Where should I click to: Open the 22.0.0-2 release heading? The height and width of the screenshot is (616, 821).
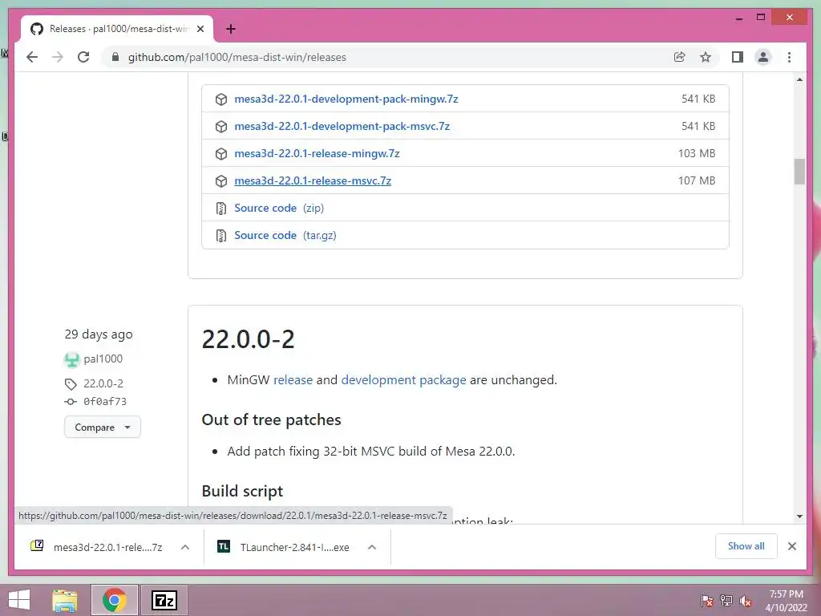249,339
